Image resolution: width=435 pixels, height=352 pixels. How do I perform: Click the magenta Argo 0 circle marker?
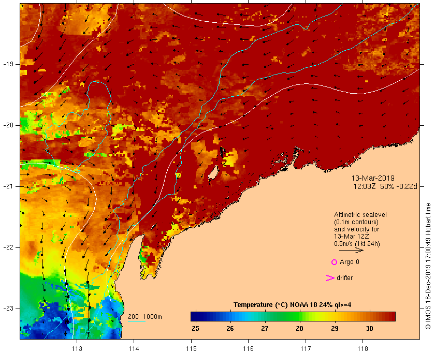point(334,262)
